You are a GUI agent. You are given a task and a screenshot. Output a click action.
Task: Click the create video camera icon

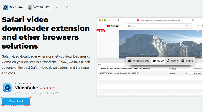[x=197, y=26]
